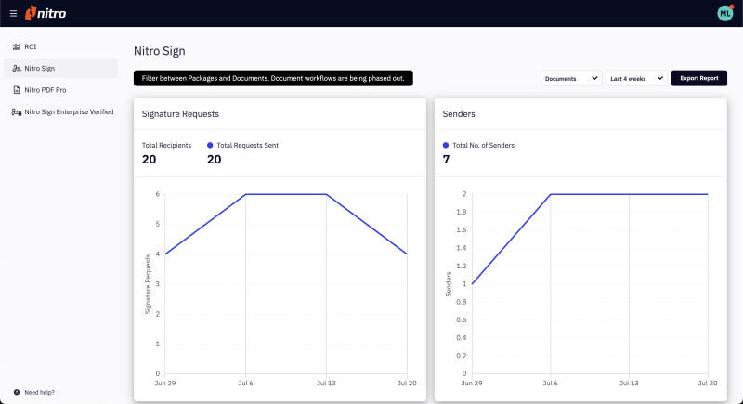Open Nitro Sign Enterprise Verified page

coord(61,111)
